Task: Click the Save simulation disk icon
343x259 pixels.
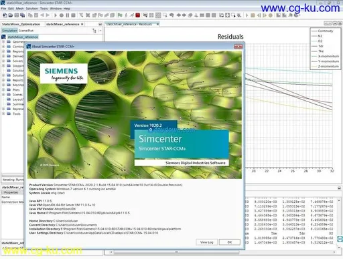Action: point(17,15)
